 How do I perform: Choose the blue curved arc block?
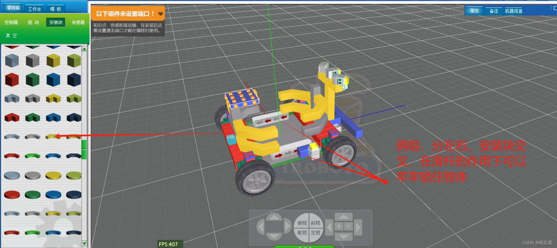[53, 156]
